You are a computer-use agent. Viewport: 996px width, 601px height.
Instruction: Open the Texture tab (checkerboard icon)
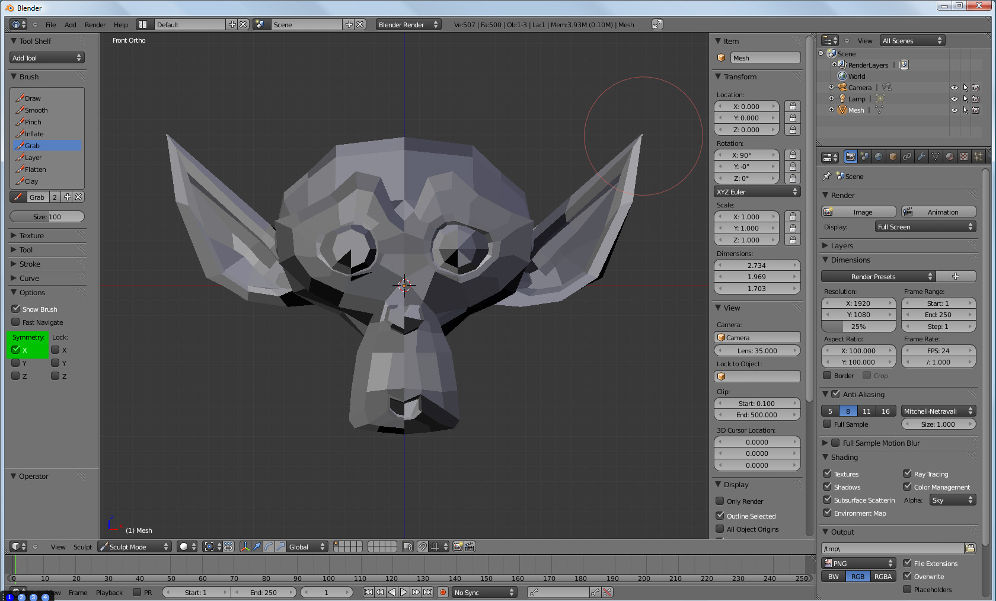point(964,156)
